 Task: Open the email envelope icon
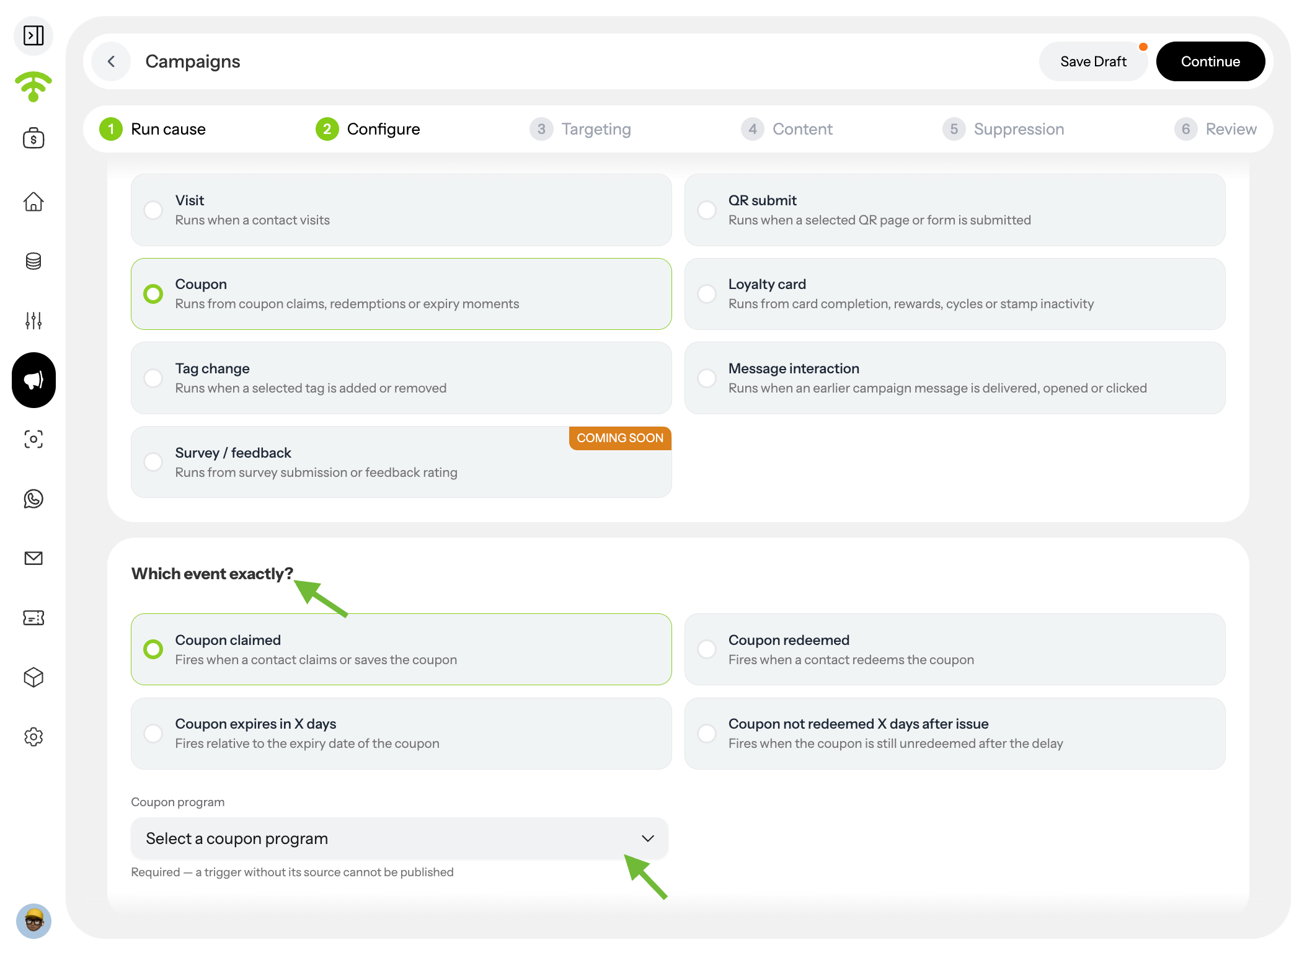click(33, 558)
